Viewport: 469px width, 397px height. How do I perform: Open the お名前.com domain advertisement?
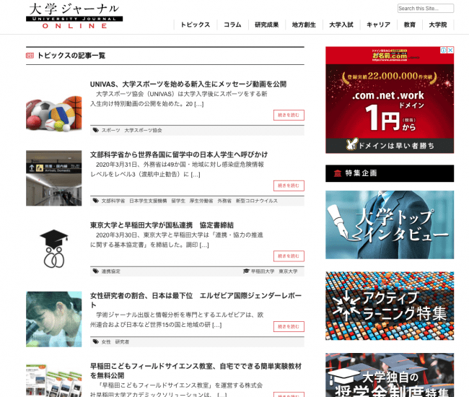click(x=390, y=100)
